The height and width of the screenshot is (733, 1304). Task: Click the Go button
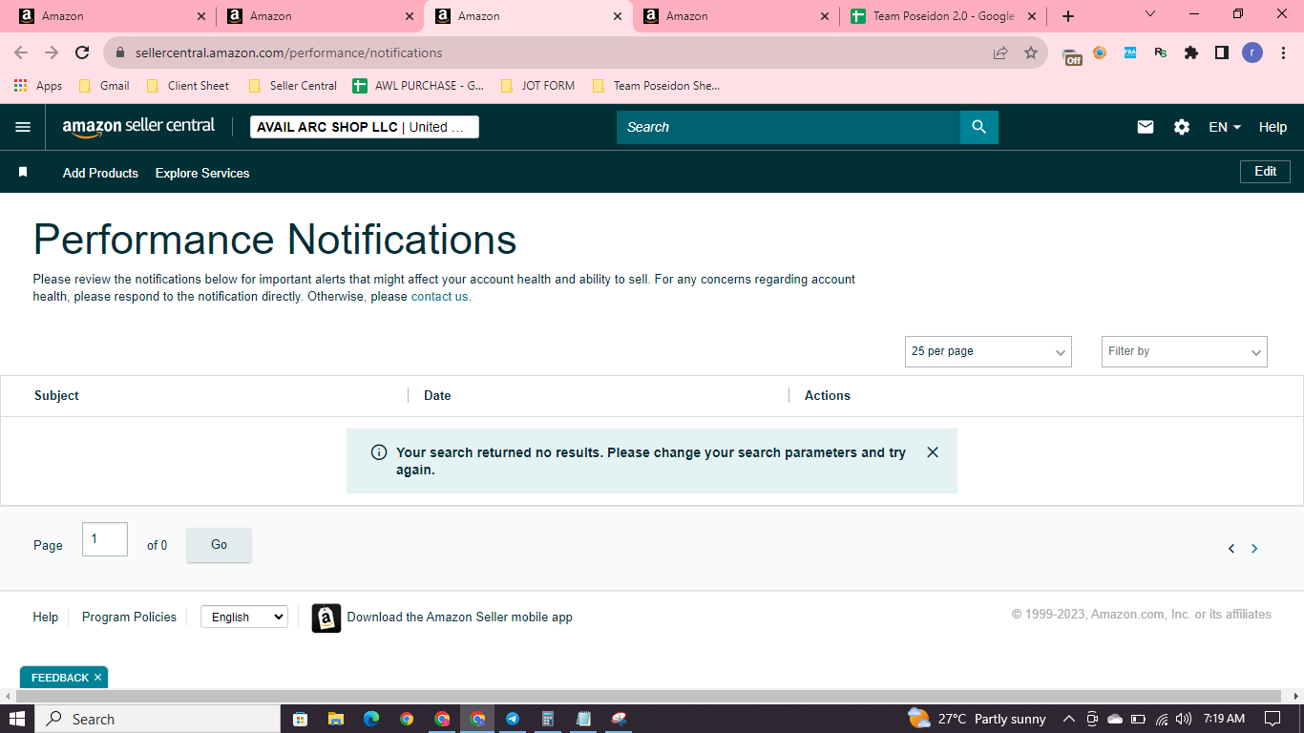[x=220, y=545]
